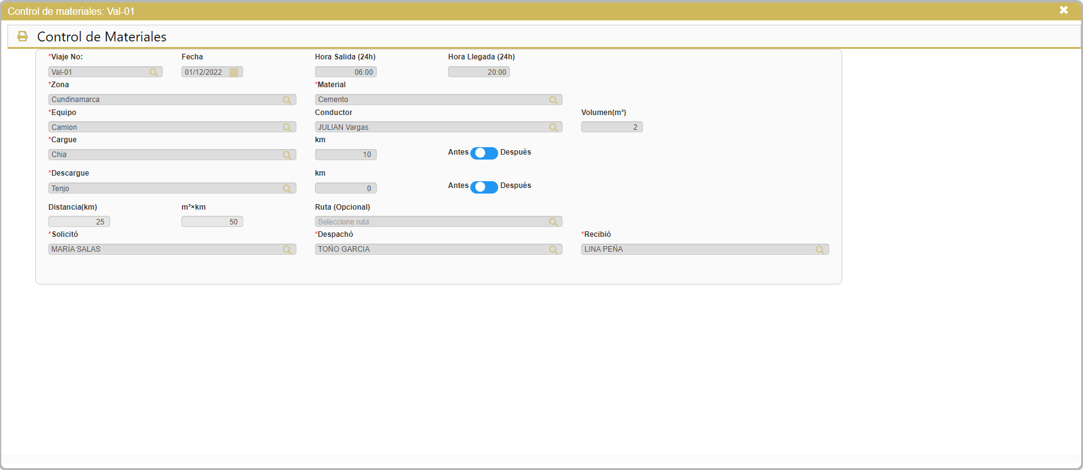Click the Después label beside Cargue toggle
This screenshot has width=1083, height=470.
pos(516,152)
